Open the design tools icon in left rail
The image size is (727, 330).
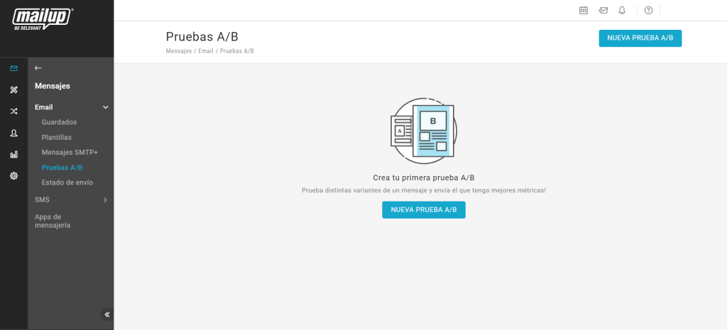click(x=13, y=90)
